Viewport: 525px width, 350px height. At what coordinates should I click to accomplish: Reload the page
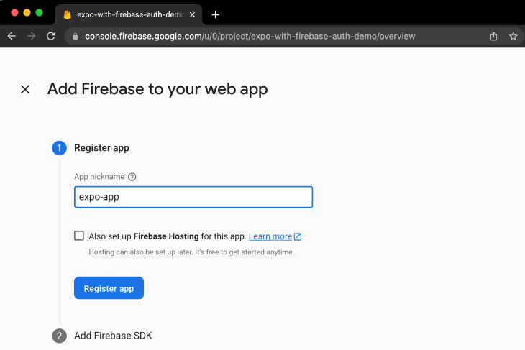(x=50, y=36)
